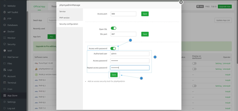Click the Monitor sidebar icon
The width and height of the screenshot is (238, 111).
[x=5, y=38]
